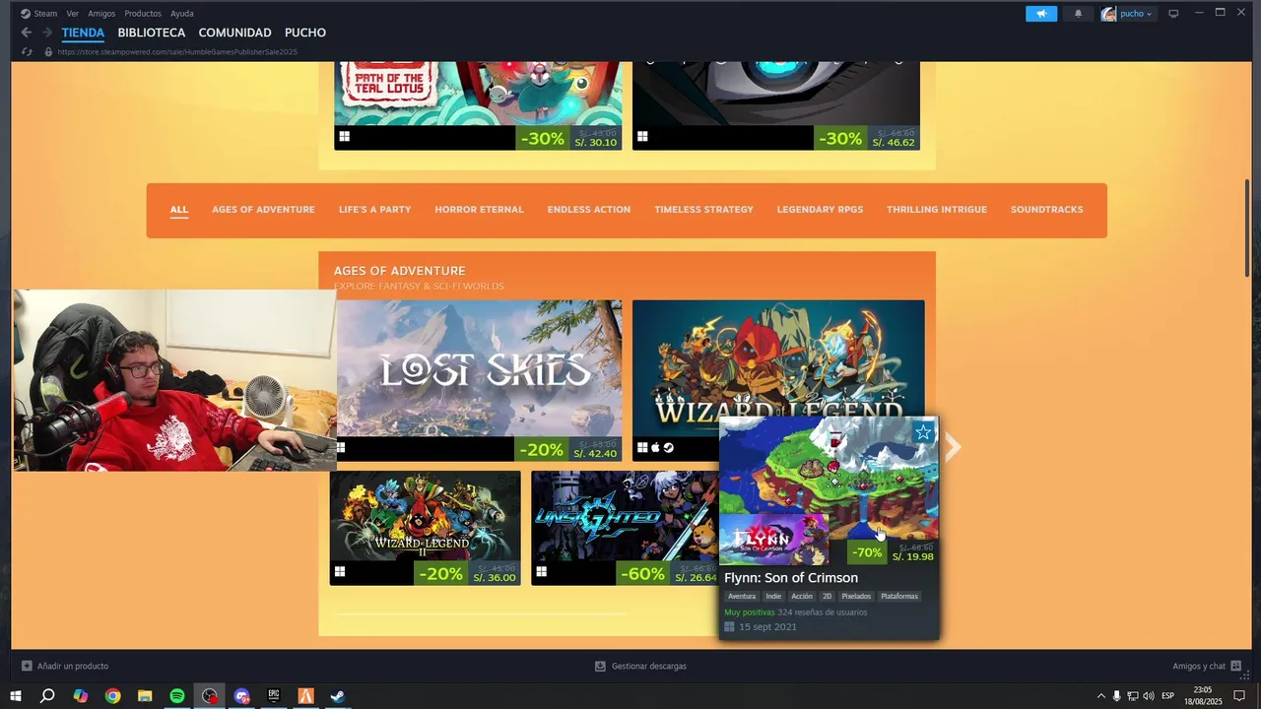The height and width of the screenshot is (709, 1261).
Task: Open the PUCHO profile tab
Action: (305, 32)
